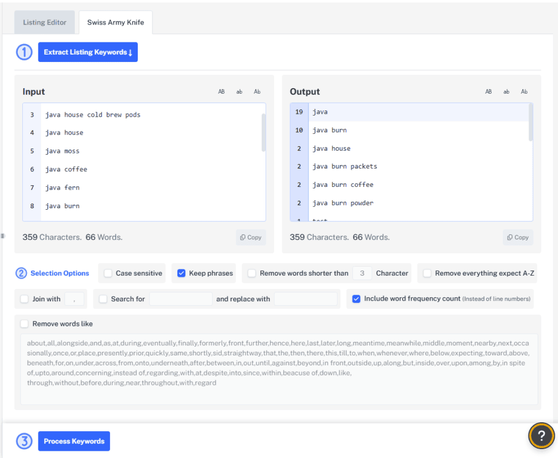Image resolution: width=558 pixels, height=458 pixels.
Task: Click uppercase AB icon in Output panel
Action: (x=489, y=91)
